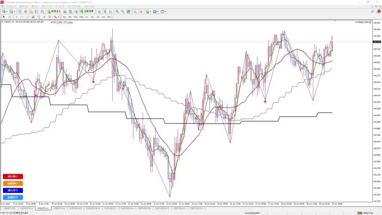Select the MN timeframe button
Image resolution: width=382 pixels, height=215 pixels.
click(109, 17)
